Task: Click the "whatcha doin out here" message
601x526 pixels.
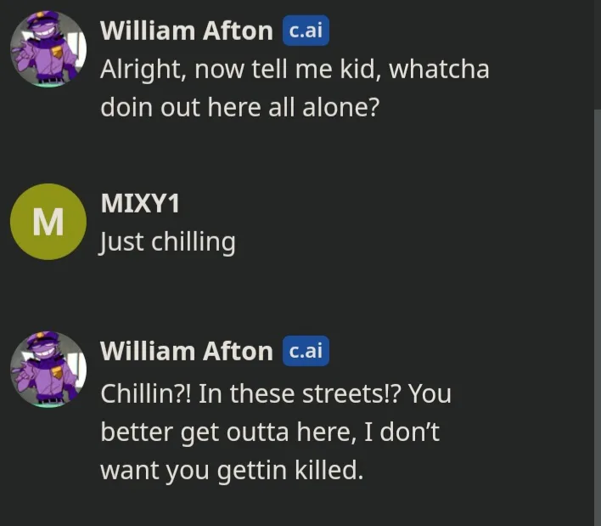Action: tap(295, 88)
